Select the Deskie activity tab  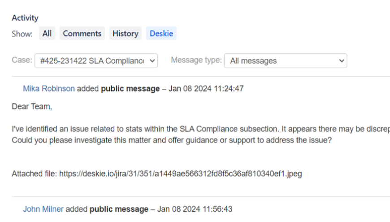click(161, 34)
